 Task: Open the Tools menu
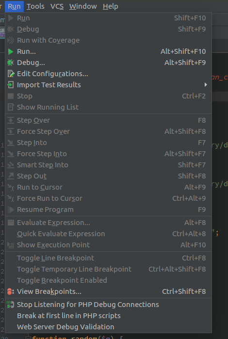[x=35, y=6]
